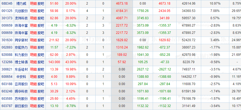Open 京能热力 stock page
The image size is (241, 110).
click(x=21, y=47)
